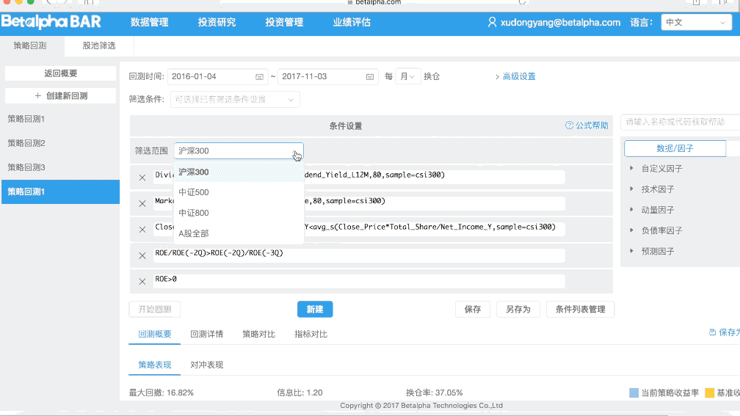This screenshot has width=740, height=416.
Task: Select A股全部 from the dropdown list
Action: click(239, 233)
